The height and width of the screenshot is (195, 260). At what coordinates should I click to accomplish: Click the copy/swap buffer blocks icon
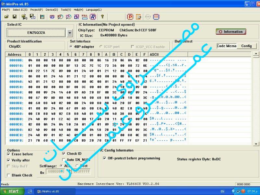click(77, 17)
